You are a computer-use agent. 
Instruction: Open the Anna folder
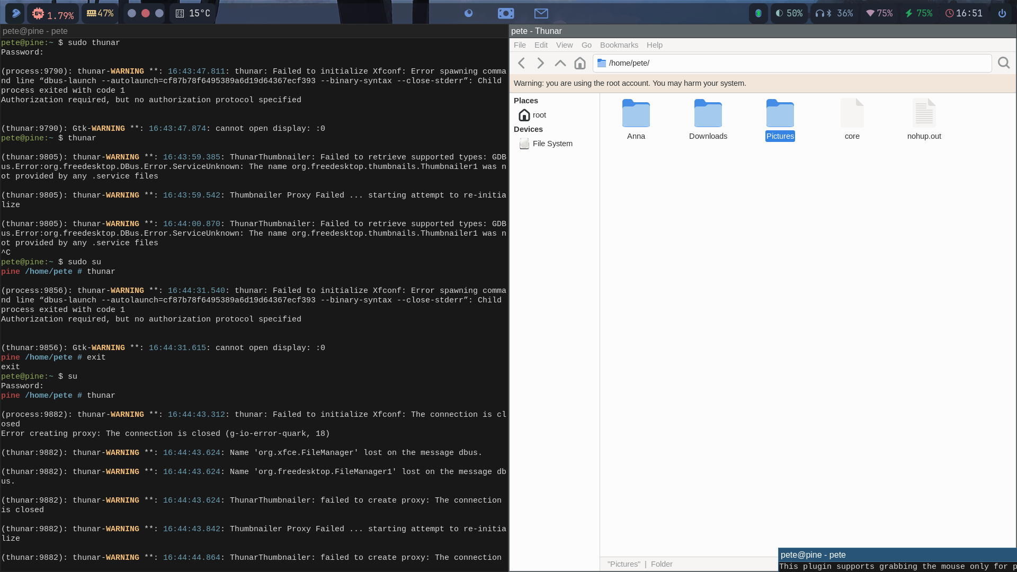point(636,114)
